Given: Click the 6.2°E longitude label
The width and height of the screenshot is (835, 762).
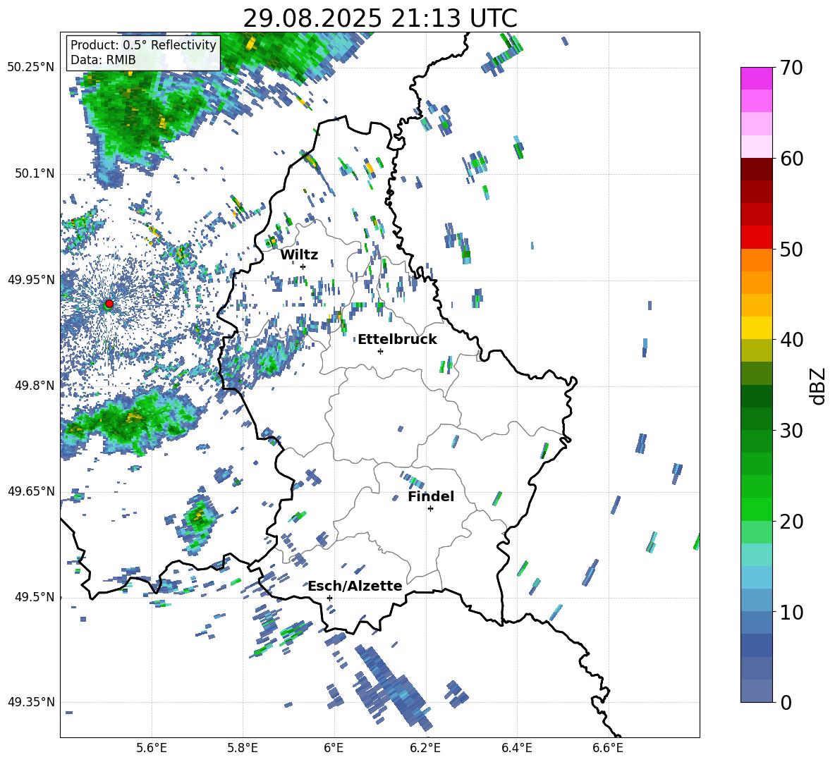Looking at the screenshot, I should [425, 748].
